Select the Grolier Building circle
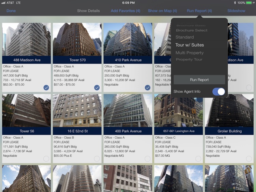Screen dimensions: 256x192 click(248, 159)
